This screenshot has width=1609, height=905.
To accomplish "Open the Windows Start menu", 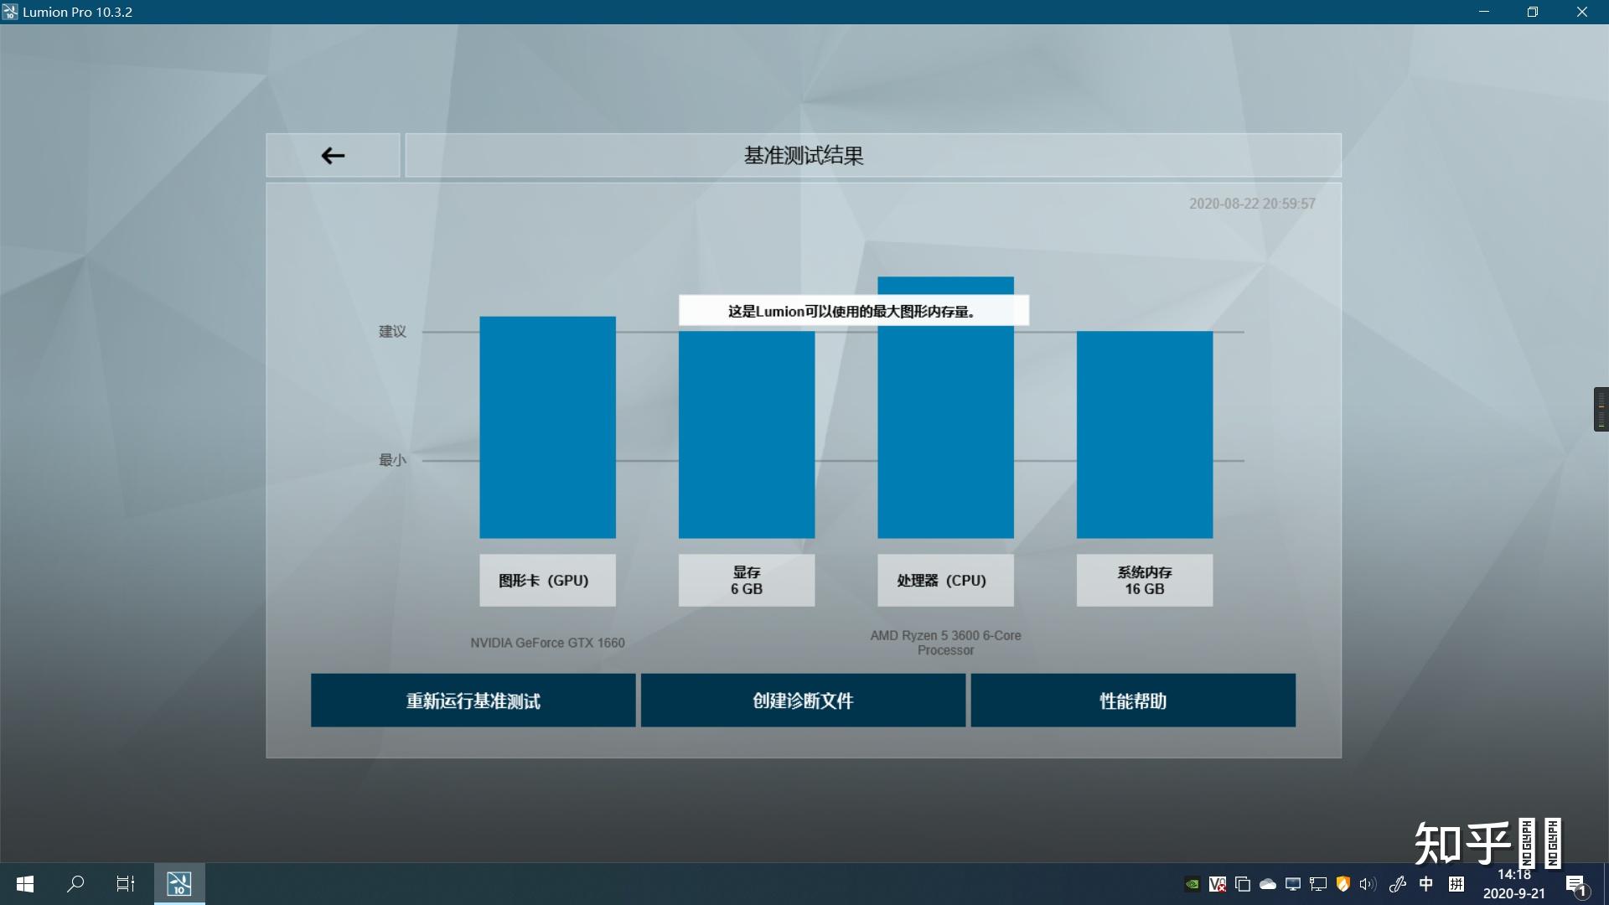I will pyautogui.click(x=25, y=884).
